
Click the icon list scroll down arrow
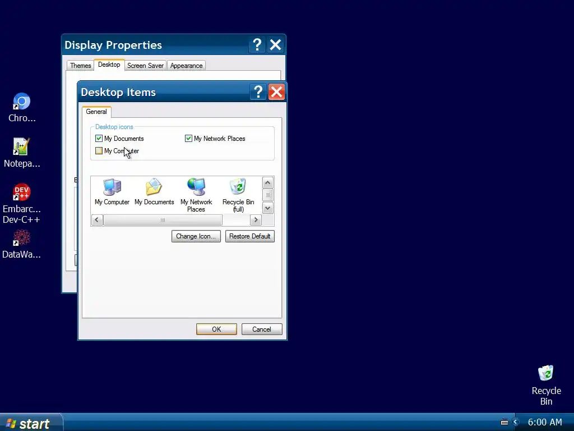(267, 208)
